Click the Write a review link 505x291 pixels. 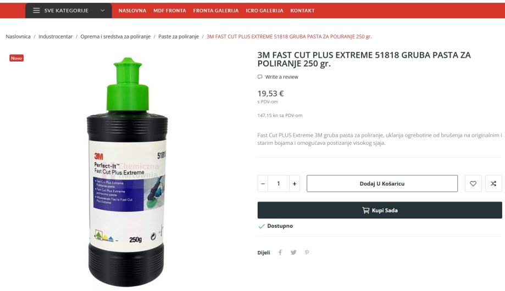281,77
